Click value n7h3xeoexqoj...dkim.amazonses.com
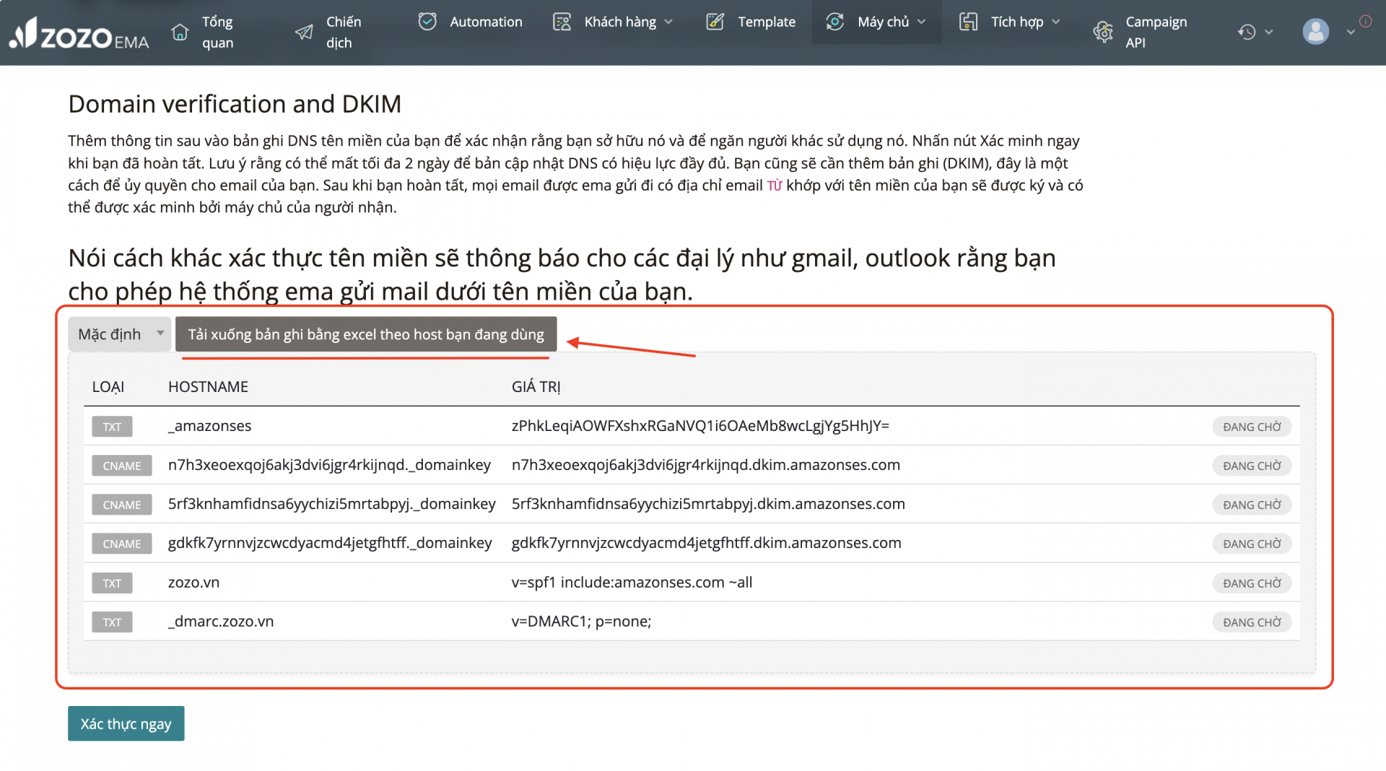 coord(706,465)
